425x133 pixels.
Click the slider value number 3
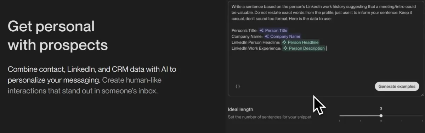[381, 109]
